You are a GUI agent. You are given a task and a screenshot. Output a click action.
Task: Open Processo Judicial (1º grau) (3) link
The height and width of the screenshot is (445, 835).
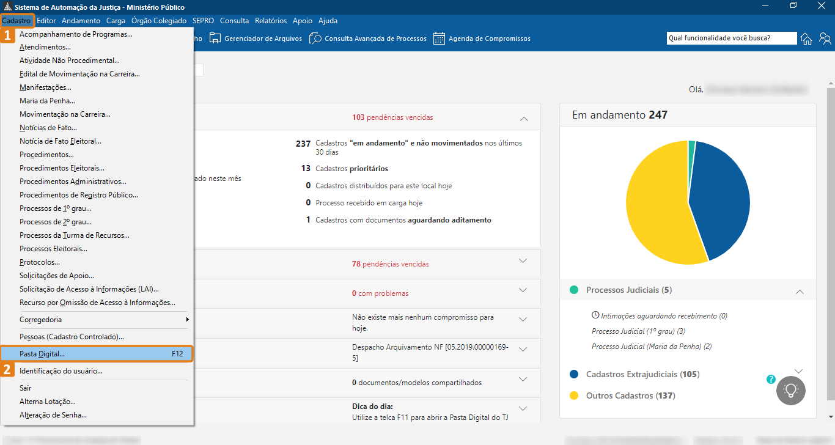[x=638, y=331]
